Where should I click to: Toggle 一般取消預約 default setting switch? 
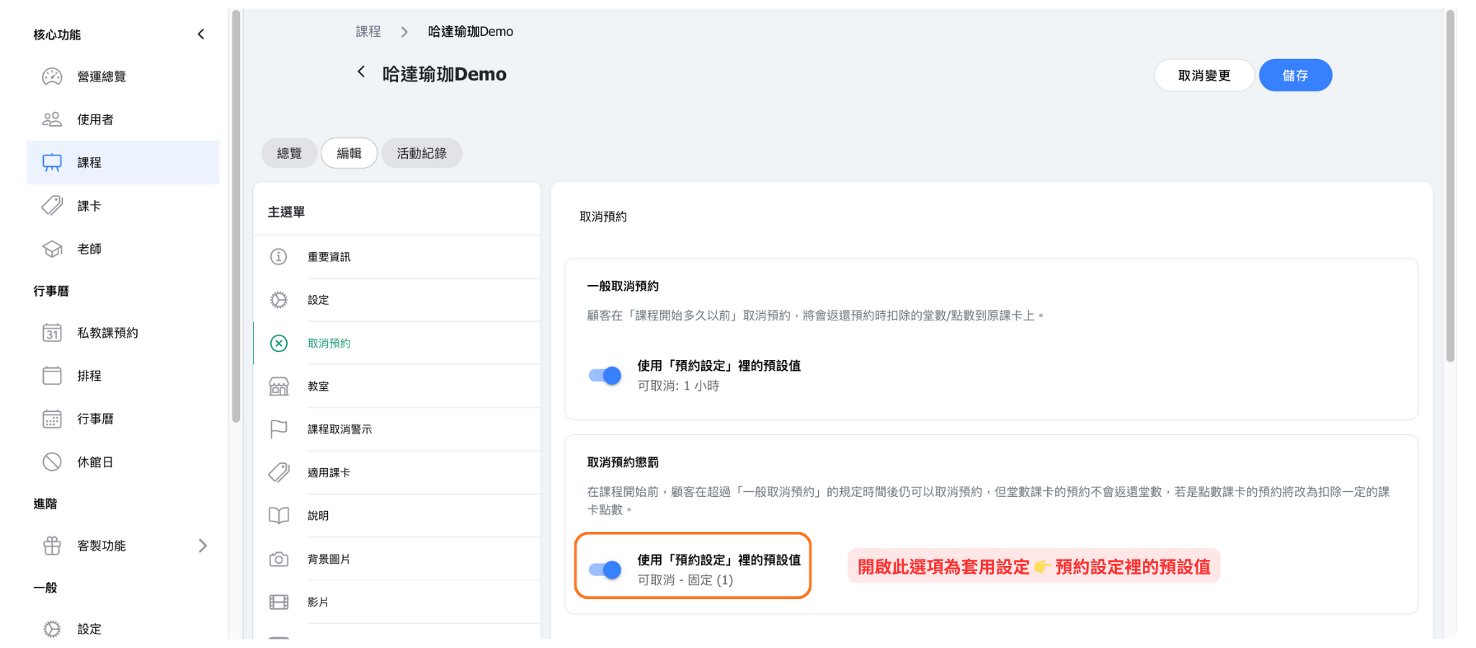pos(605,375)
